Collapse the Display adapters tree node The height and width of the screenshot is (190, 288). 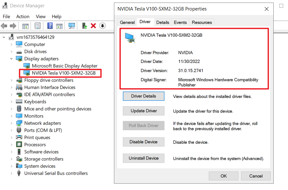click(x=11, y=59)
